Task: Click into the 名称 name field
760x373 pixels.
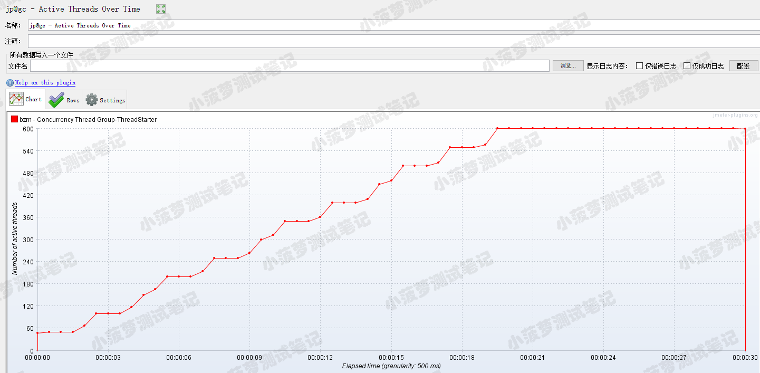Action: [x=394, y=25]
